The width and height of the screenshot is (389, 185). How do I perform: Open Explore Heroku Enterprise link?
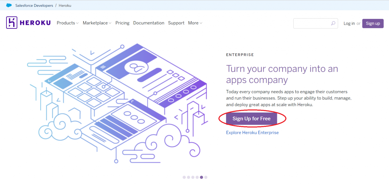(x=252, y=133)
